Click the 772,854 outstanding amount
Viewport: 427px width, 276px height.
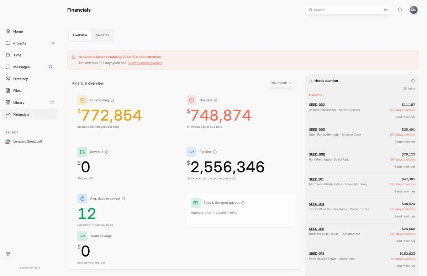pyautogui.click(x=110, y=116)
